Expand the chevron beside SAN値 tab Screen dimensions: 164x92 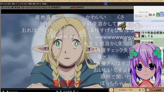tap(111, 90)
